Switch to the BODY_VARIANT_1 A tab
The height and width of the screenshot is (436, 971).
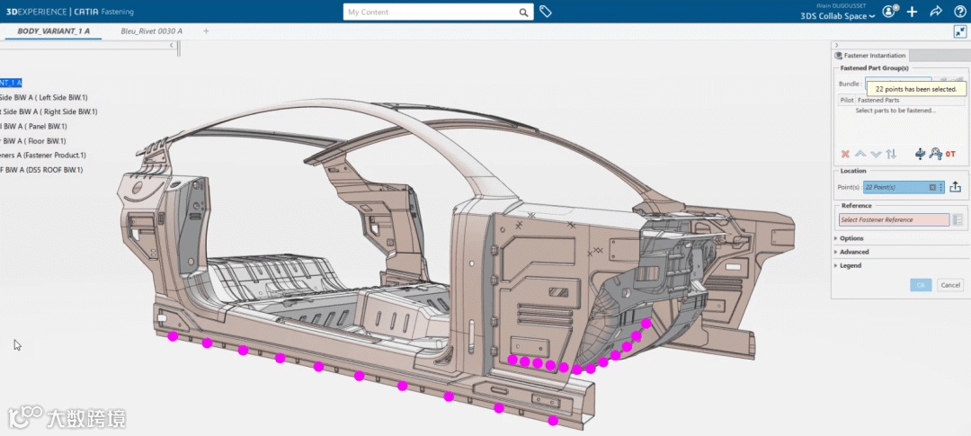(53, 31)
